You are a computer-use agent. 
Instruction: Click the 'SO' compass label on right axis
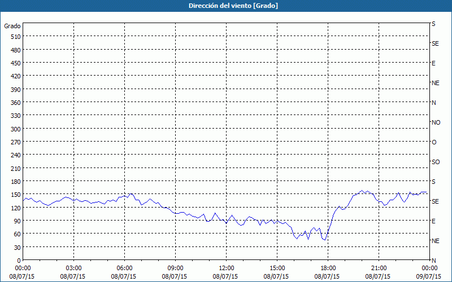[x=436, y=162]
